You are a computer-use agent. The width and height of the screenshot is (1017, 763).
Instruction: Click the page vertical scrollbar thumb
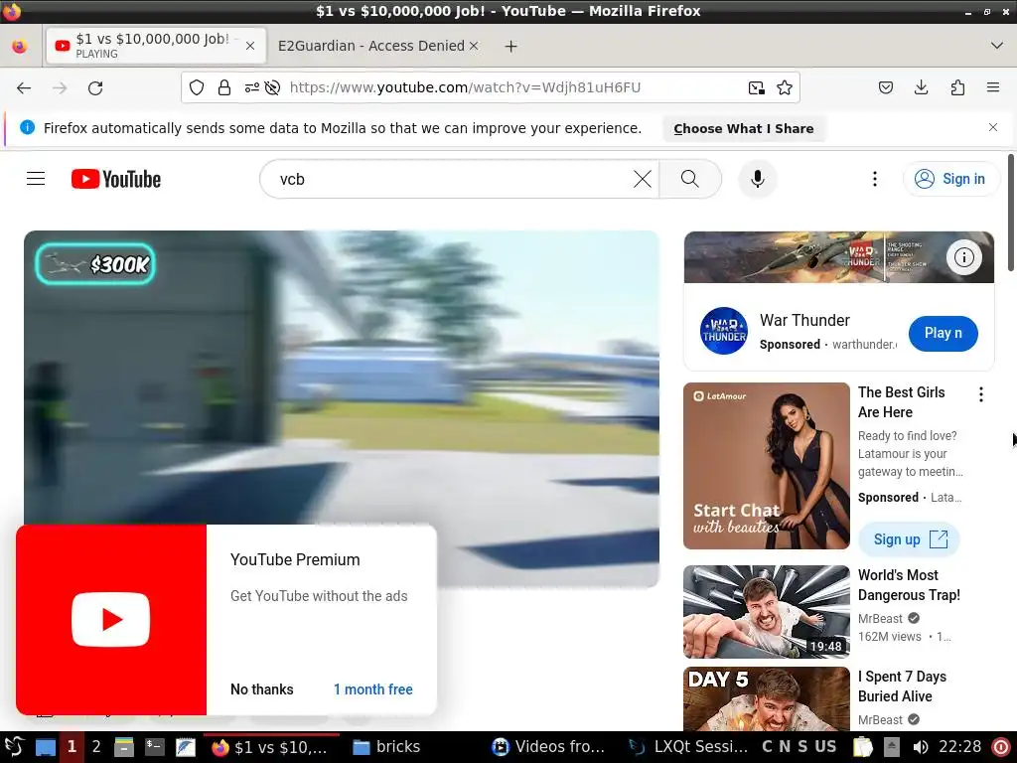(x=1011, y=213)
